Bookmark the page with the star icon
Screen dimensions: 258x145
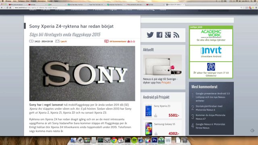point(243,8)
